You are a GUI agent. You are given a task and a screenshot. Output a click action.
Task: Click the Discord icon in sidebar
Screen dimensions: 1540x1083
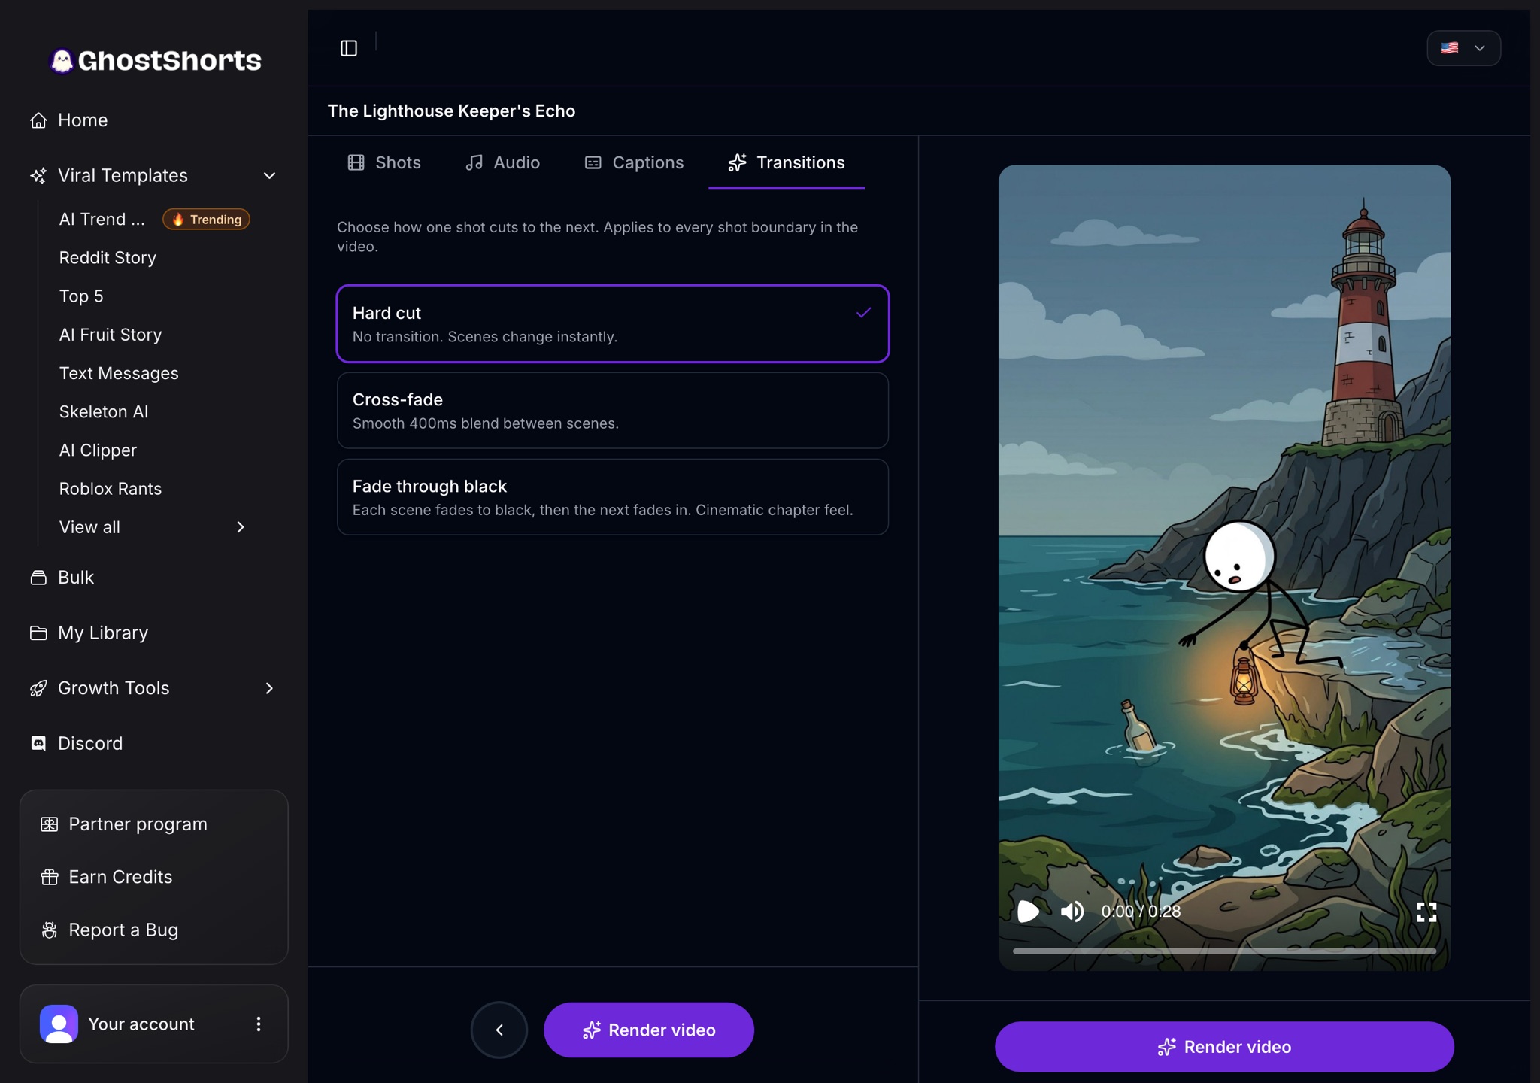(38, 744)
